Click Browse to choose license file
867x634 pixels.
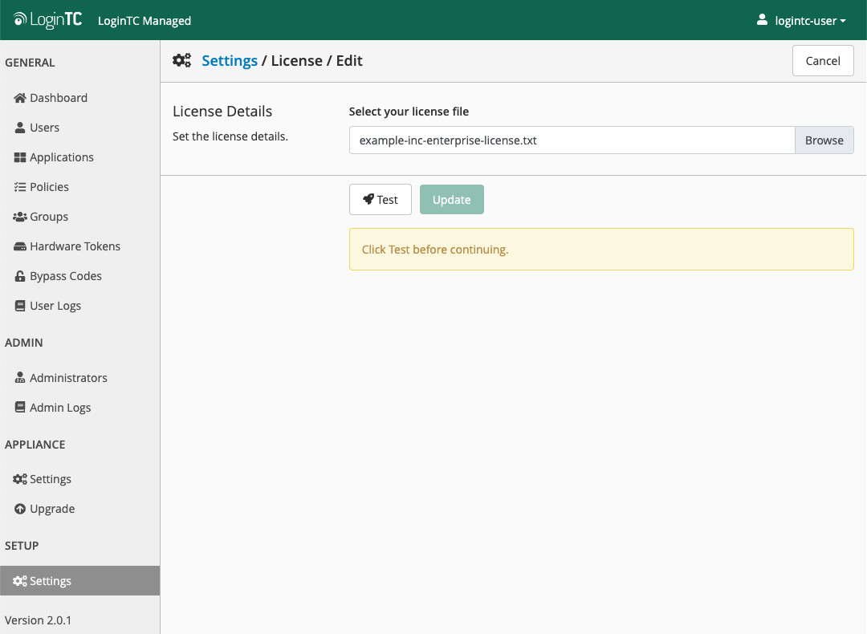click(x=824, y=140)
